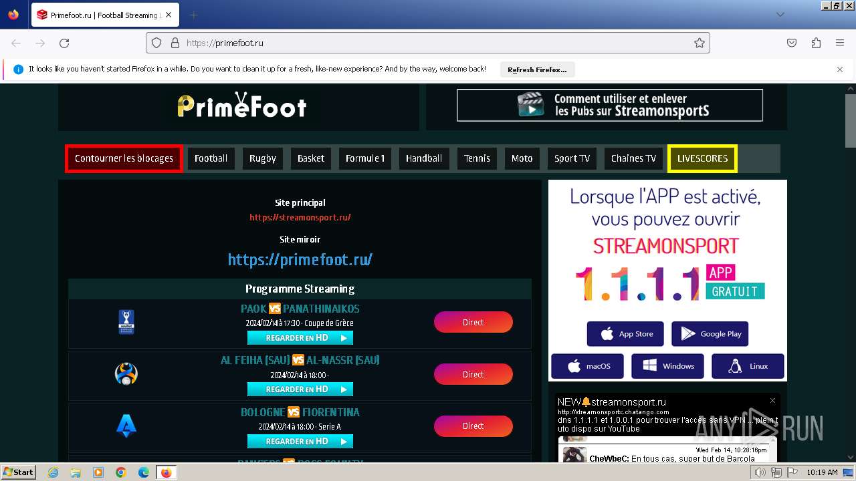
Task: Click Direct button for Bologne match
Action: point(473,426)
